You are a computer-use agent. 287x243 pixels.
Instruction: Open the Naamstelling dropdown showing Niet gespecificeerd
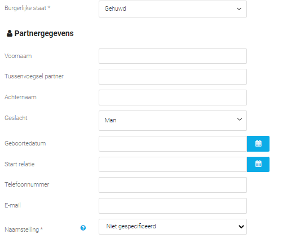(x=173, y=227)
